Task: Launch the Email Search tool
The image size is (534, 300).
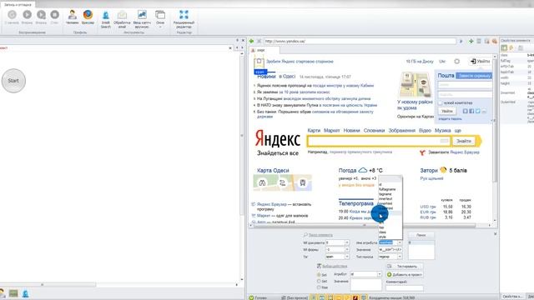Action: pos(106,19)
